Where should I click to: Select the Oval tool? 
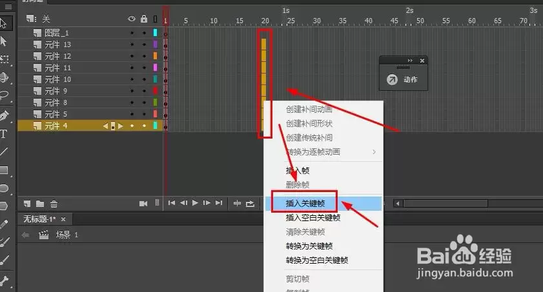(4, 188)
